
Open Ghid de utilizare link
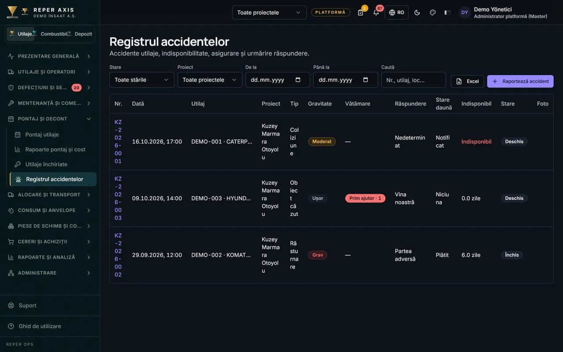tap(50, 326)
